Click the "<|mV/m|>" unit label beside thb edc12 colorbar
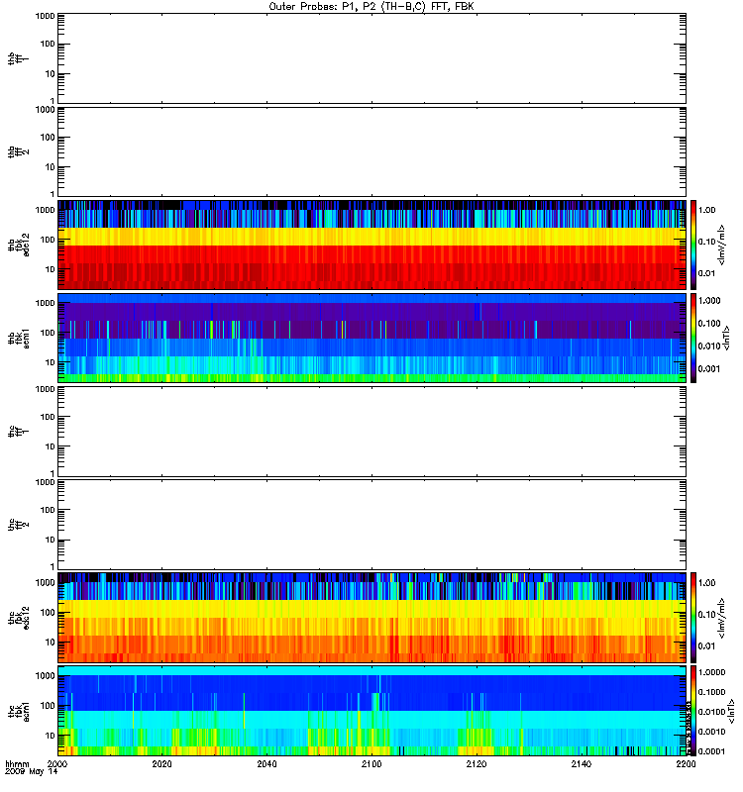 tap(722, 245)
